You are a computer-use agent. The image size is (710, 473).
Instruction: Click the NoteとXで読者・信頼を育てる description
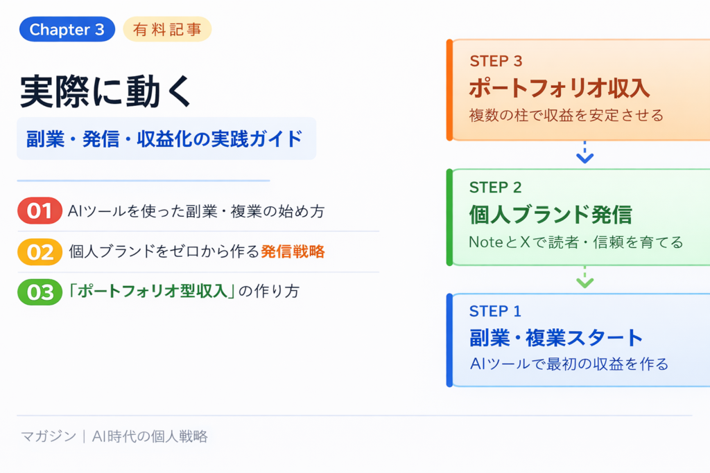pyautogui.click(x=575, y=242)
